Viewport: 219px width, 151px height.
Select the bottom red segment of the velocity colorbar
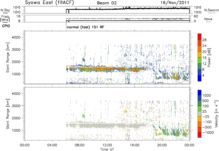200,135
